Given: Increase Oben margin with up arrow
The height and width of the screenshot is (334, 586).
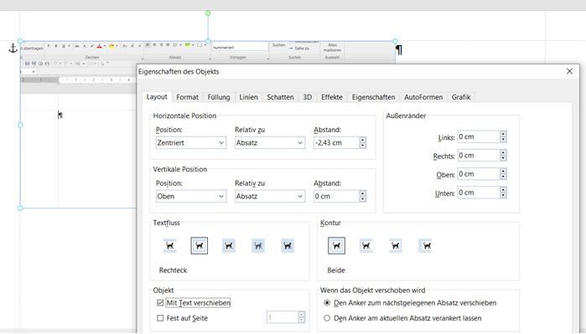Looking at the screenshot, I should point(503,172).
